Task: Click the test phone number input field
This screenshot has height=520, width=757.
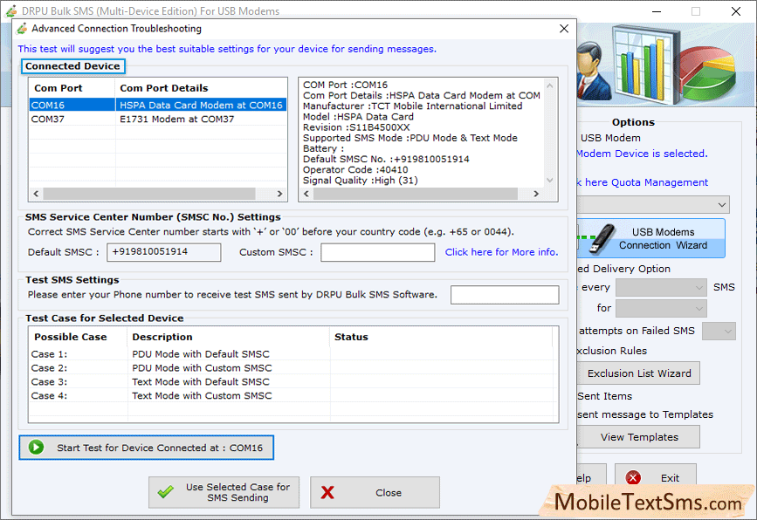Action: pos(505,295)
